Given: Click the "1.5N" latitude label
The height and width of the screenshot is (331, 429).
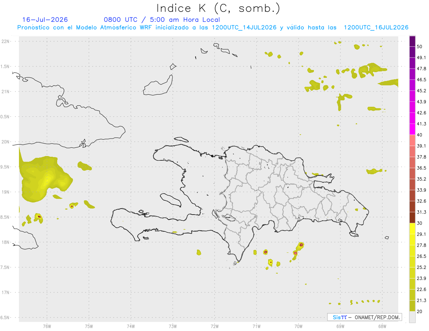Looking at the screenshot, I should tap(5, 66).
